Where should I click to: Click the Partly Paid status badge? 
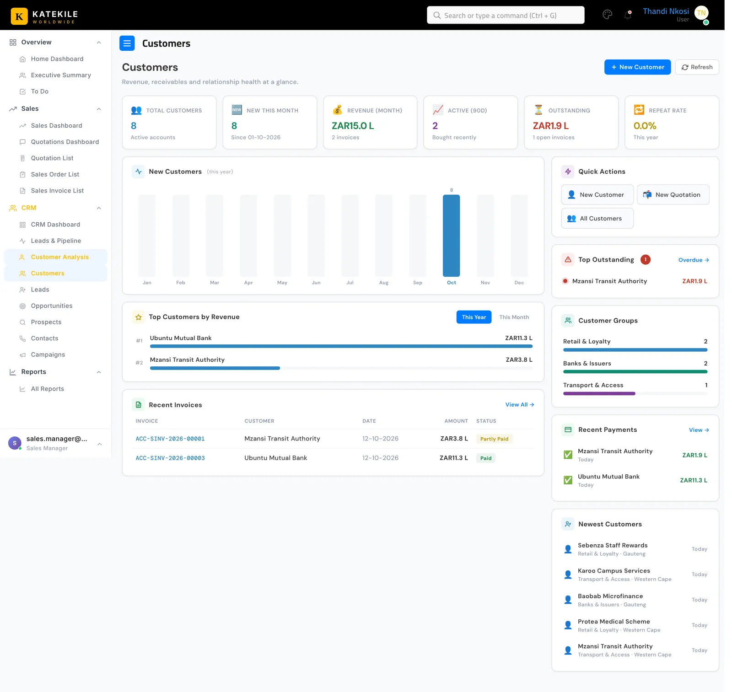click(494, 439)
